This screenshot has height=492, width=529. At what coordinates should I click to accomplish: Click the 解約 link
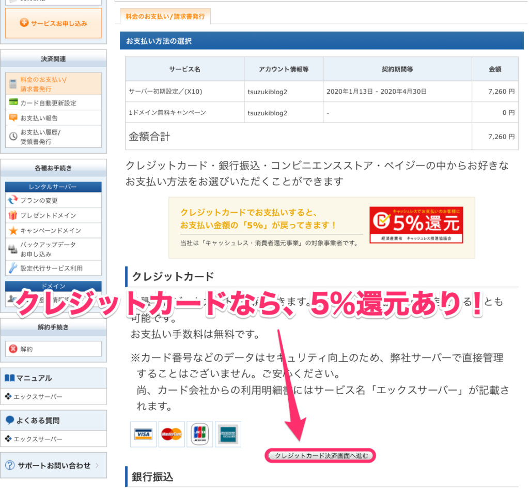click(53, 349)
